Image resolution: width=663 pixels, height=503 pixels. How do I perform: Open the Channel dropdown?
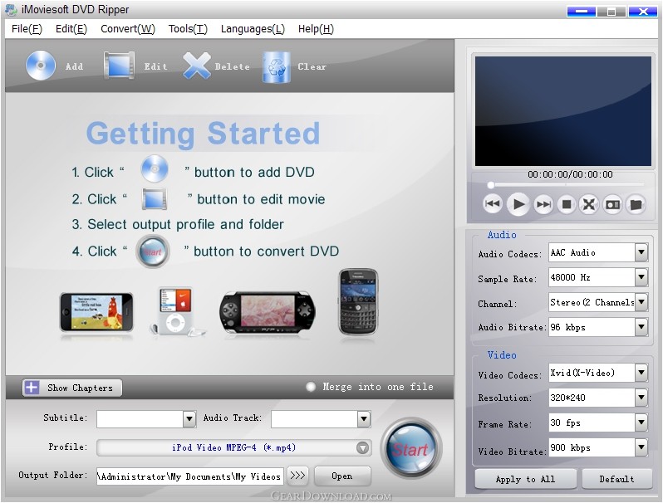(641, 302)
